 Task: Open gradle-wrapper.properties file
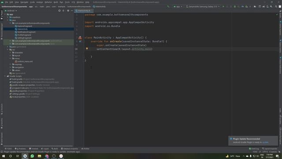pos(23,85)
